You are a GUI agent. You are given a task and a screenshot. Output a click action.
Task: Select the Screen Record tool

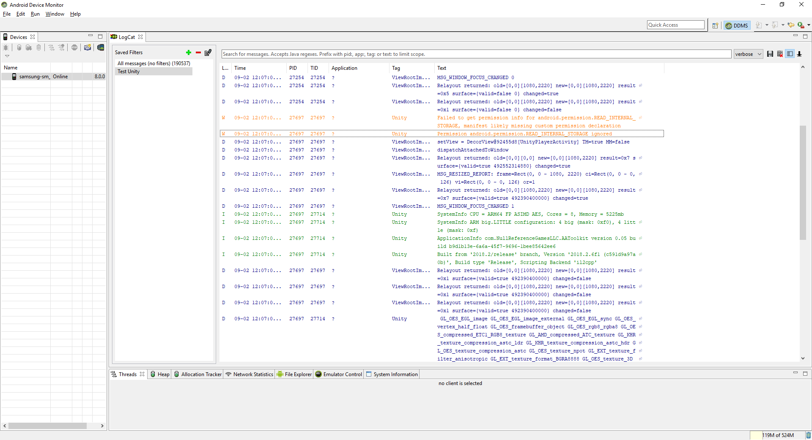pos(100,48)
